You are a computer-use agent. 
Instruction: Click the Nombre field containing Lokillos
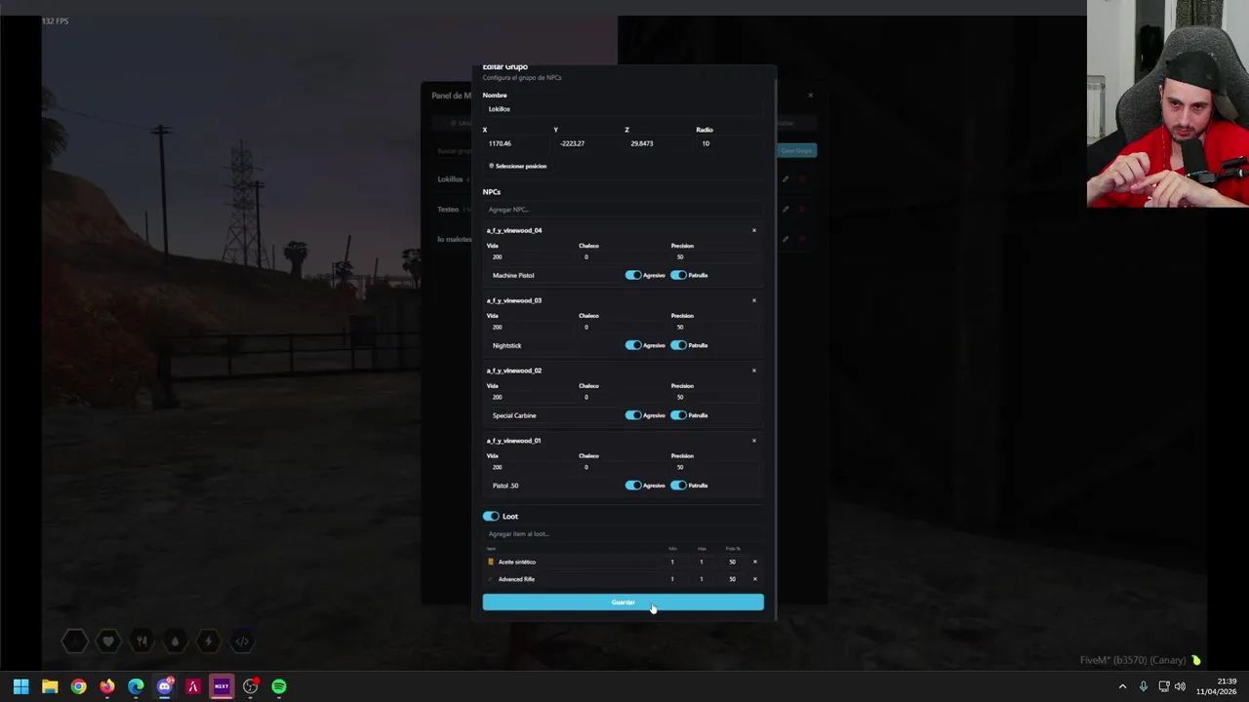tap(623, 109)
